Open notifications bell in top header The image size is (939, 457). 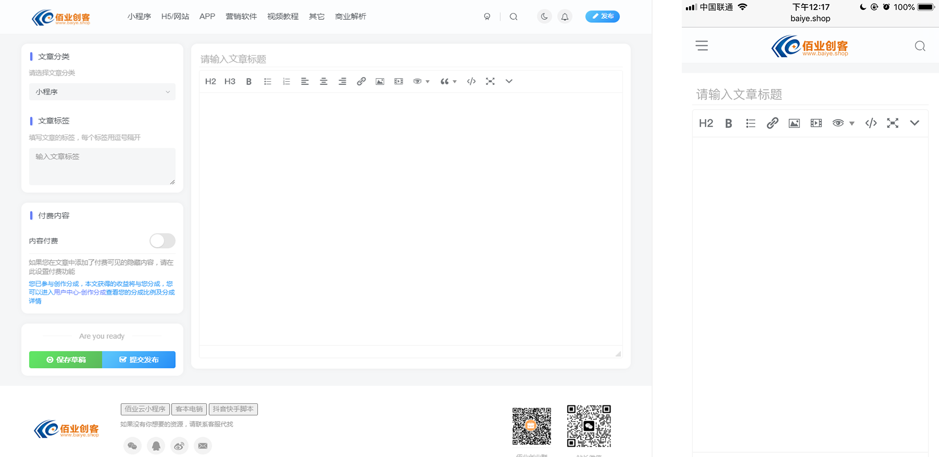(x=564, y=17)
